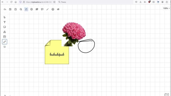Open the minimap icon at bottom right
Viewport: 171px width, 96px height.
tap(166, 95)
